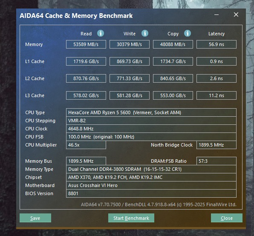Start Benchmark run
Screen dimensions: 254x236
tap(131, 218)
